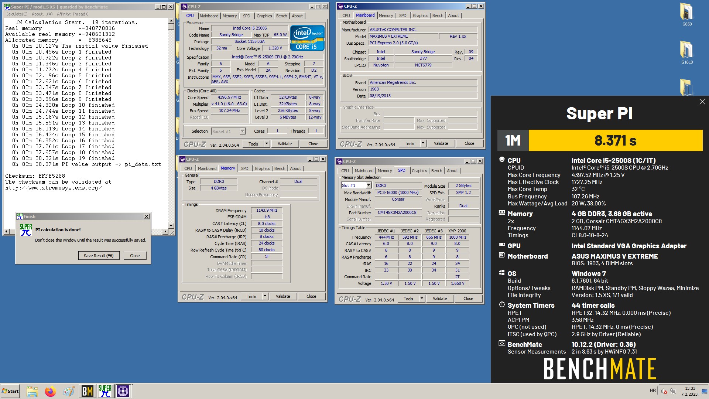Click Memory icon in BenchMate panel
The height and width of the screenshot is (399, 709).
click(x=502, y=213)
